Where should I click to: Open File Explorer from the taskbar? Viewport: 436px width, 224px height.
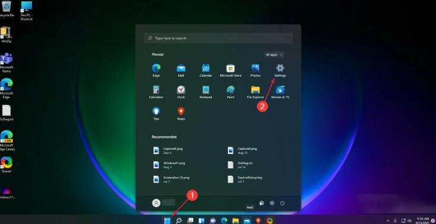236,220
